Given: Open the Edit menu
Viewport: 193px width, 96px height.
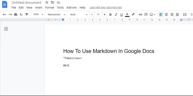Looking at the screenshot, I should pos(21,8).
